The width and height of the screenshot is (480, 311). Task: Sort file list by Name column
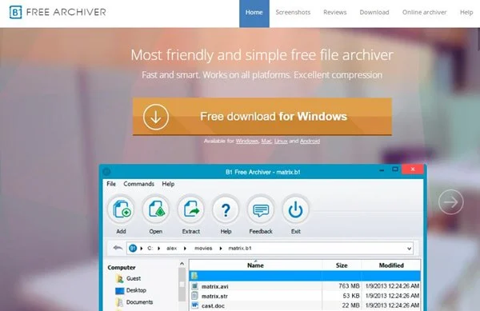(x=256, y=265)
